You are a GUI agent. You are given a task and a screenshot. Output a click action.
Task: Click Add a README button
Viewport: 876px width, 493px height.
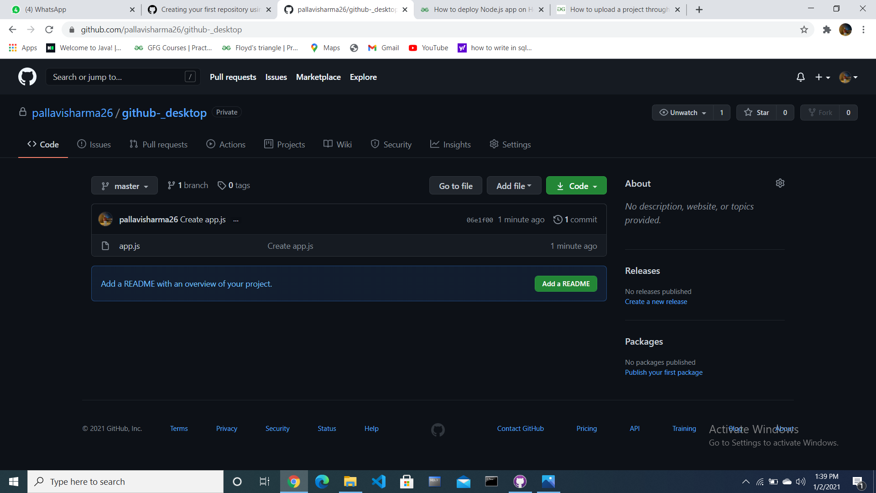566,283
